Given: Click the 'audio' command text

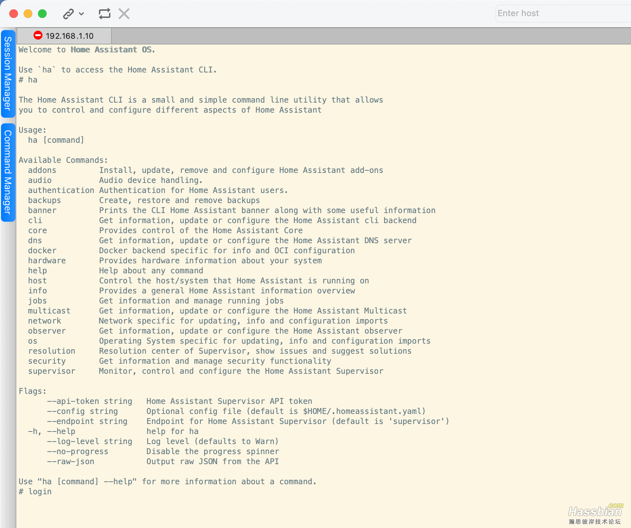Looking at the screenshot, I should tap(40, 180).
